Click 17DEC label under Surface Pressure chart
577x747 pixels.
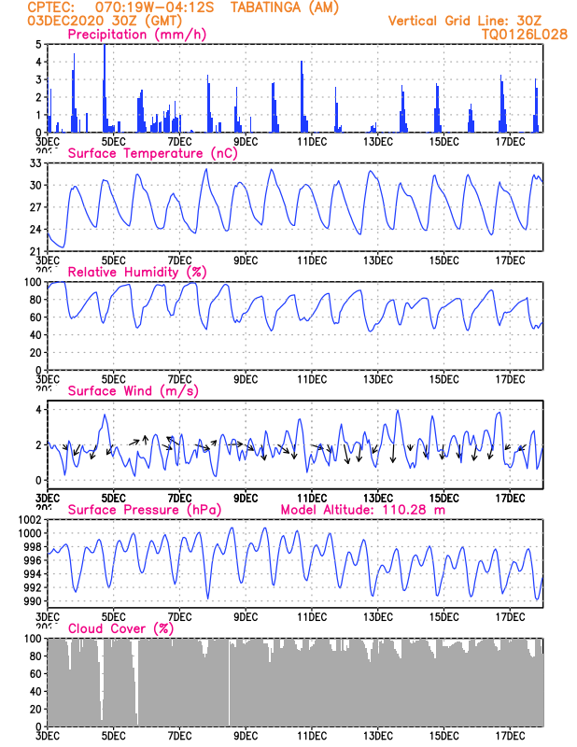(510, 617)
